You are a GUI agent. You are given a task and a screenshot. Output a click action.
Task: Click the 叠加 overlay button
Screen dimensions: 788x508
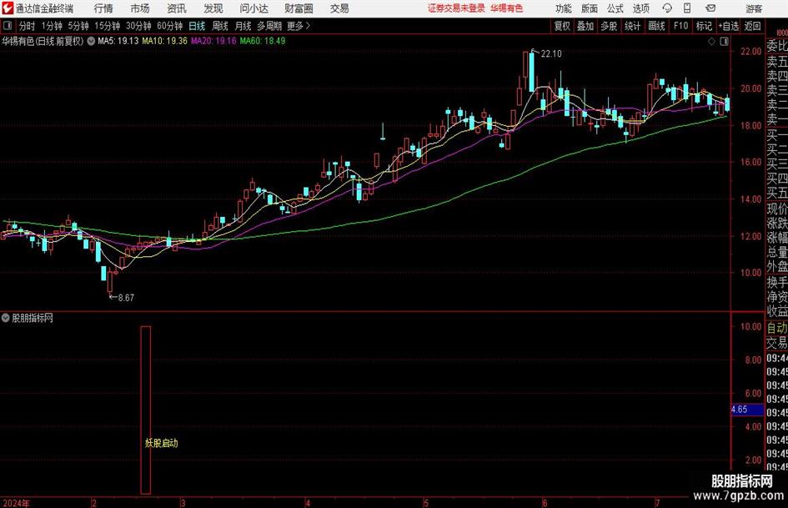click(x=585, y=26)
